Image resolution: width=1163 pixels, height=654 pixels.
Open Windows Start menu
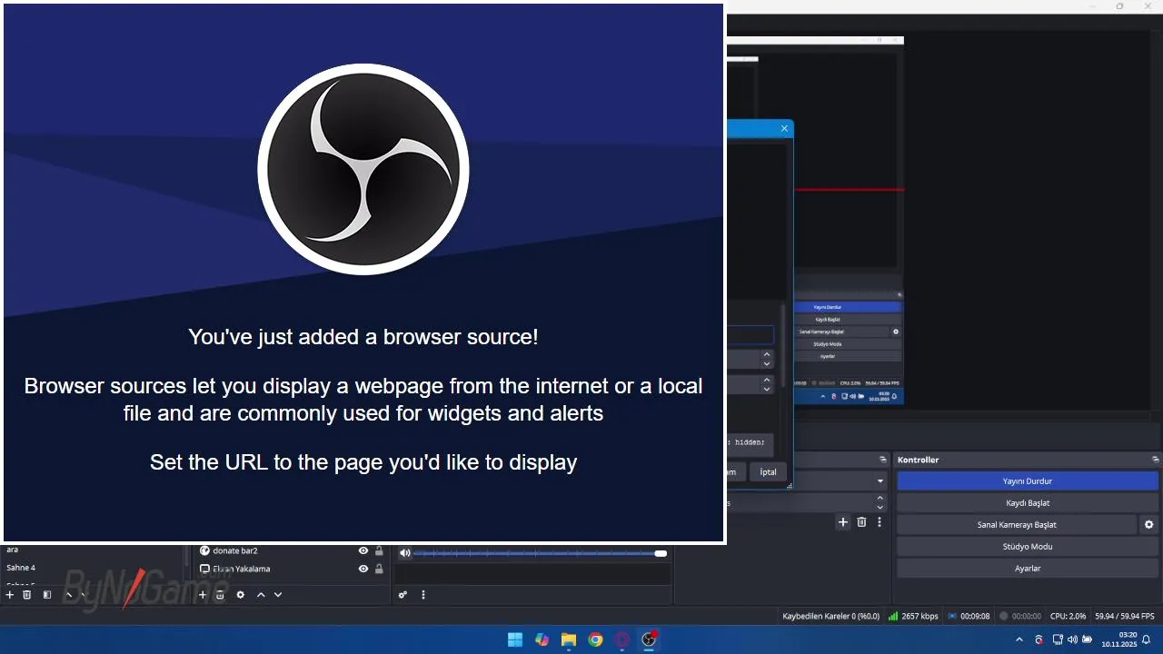coord(515,639)
